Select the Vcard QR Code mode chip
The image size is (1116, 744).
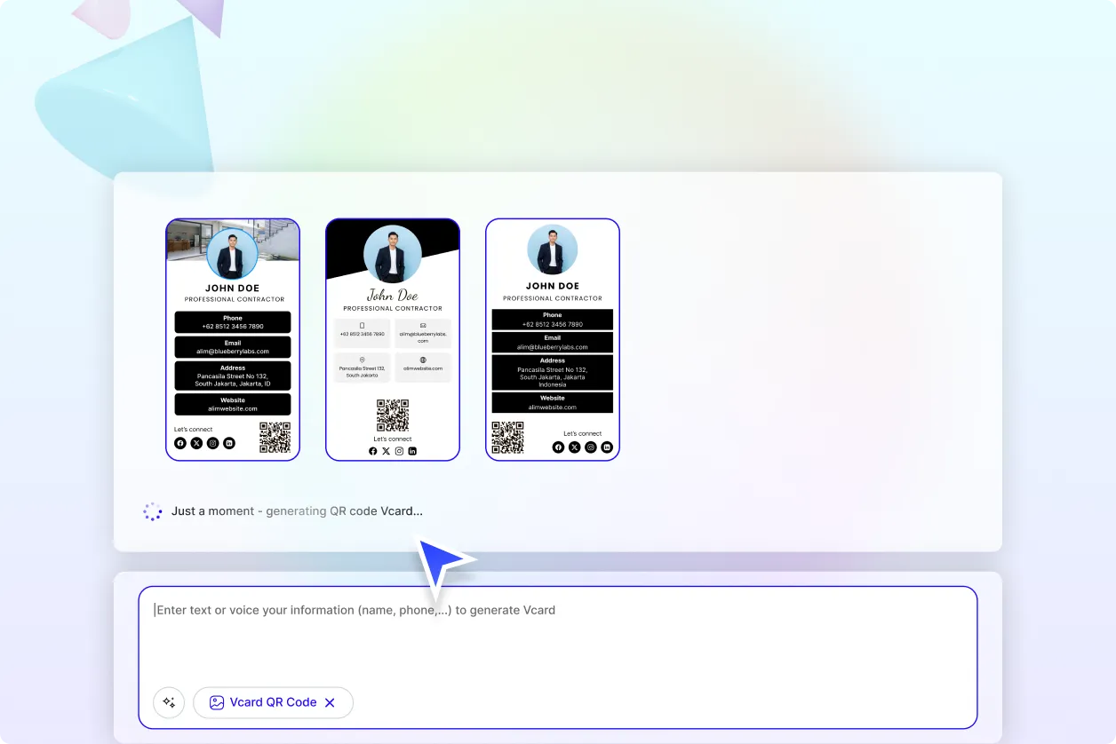(x=273, y=702)
